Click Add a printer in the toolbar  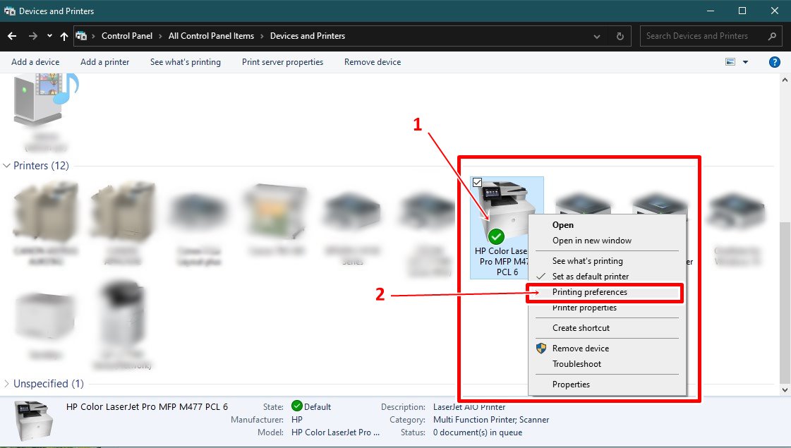coord(105,62)
